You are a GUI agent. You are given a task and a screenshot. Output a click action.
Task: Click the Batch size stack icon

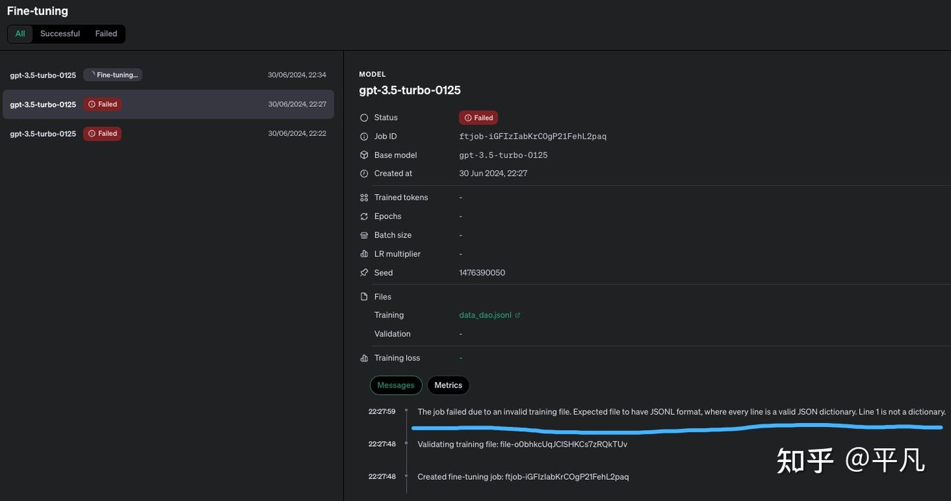coord(364,235)
